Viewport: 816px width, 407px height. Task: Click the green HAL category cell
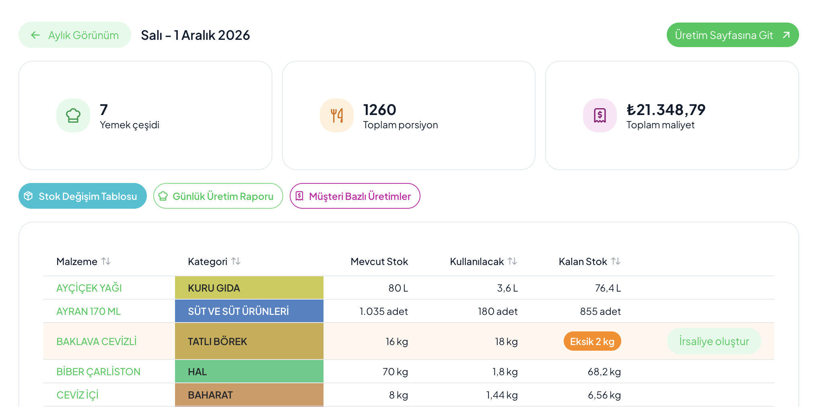[249, 371]
